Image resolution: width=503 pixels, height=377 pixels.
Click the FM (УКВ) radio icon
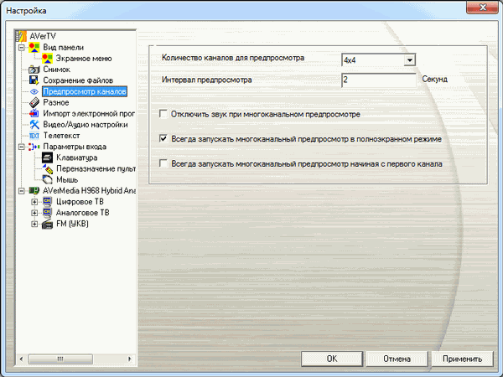click(x=47, y=224)
